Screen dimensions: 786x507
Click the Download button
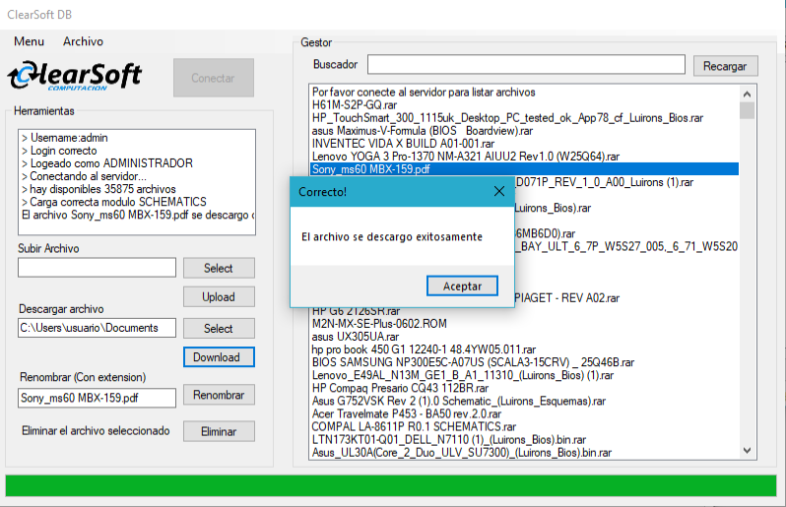pos(219,357)
